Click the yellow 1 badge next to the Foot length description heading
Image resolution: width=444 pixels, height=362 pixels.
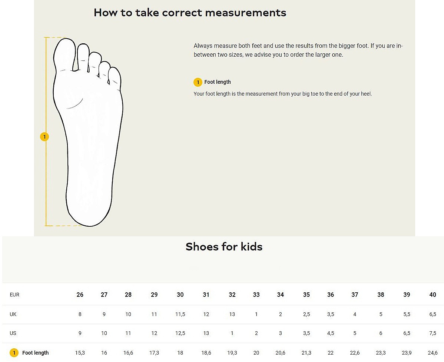(198, 82)
